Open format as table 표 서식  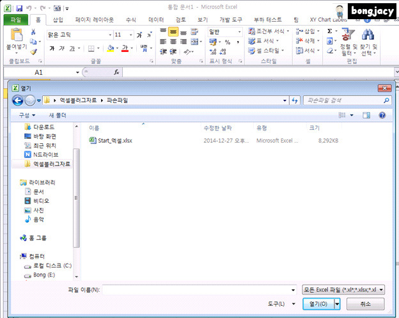(263, 41)
